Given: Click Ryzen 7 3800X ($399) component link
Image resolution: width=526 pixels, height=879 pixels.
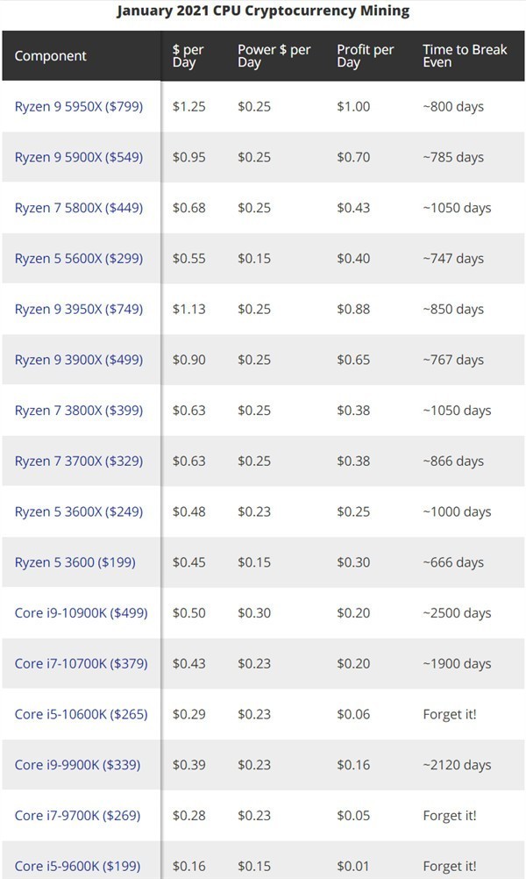Looking at the screenshot, I should (x=78, y=411).
